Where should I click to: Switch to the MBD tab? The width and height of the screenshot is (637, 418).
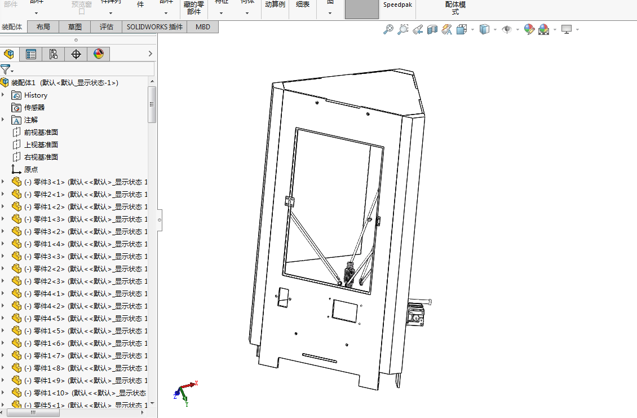pos(203,27)
